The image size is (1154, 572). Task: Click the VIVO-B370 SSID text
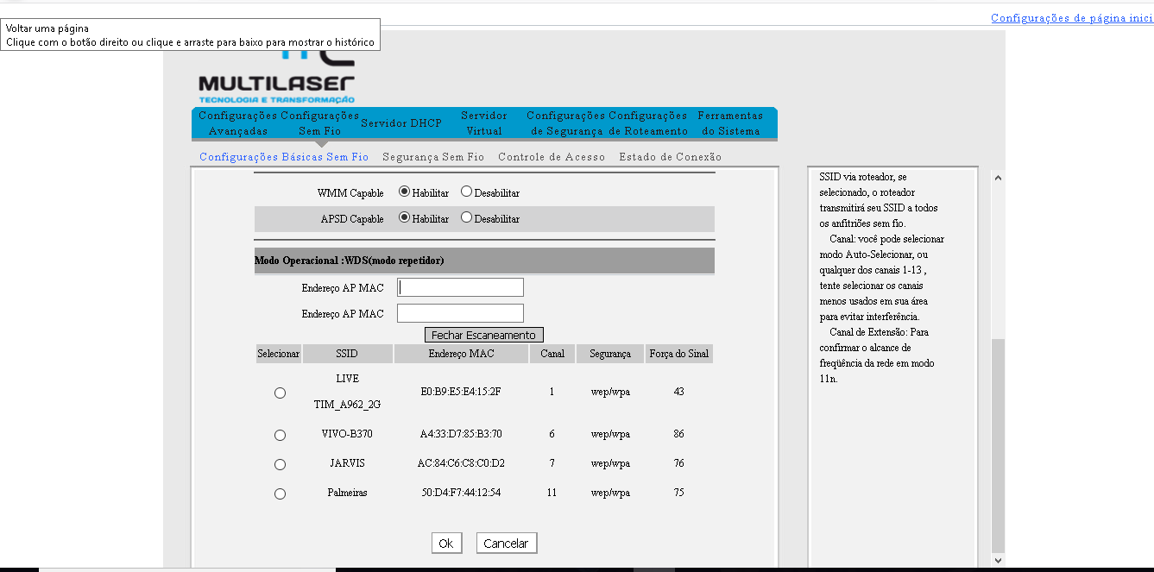(347, 434)
